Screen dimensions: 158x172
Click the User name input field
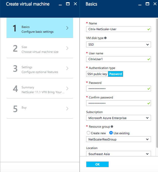(x=119, y=59)
